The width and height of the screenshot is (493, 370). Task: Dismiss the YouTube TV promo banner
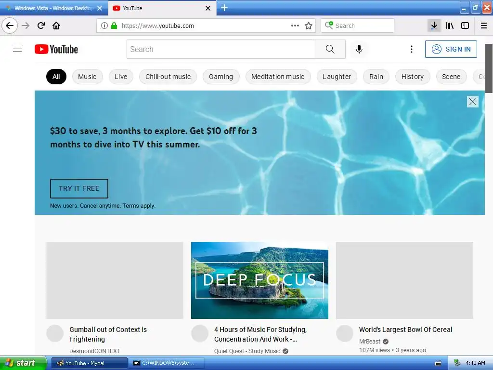pyautogui.click(x=473, y=102)
